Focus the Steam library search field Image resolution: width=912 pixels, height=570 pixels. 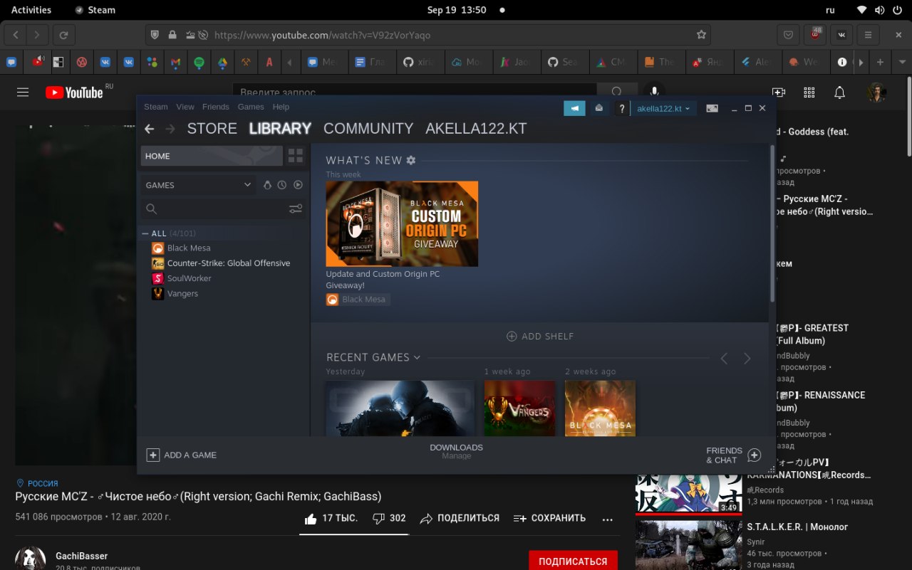pyautogui.click(x=214, y=209)
